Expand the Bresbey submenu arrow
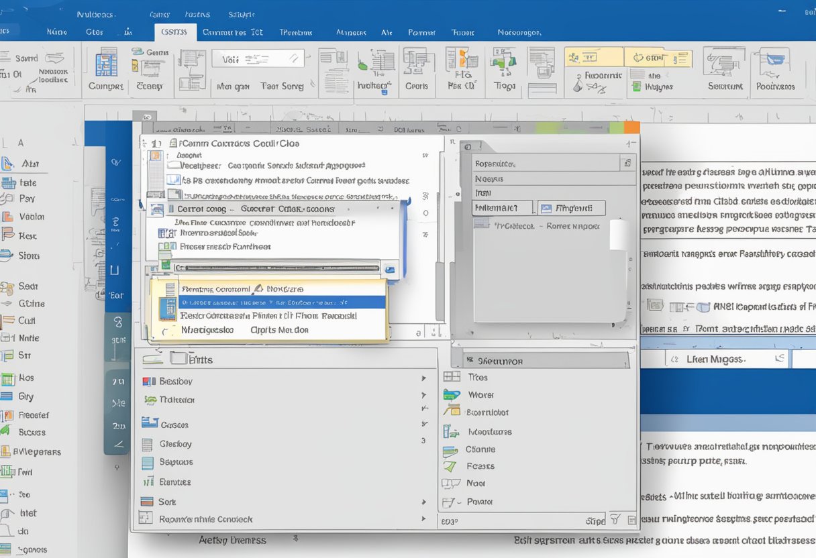816x558 pixels. tap(423, 378)
